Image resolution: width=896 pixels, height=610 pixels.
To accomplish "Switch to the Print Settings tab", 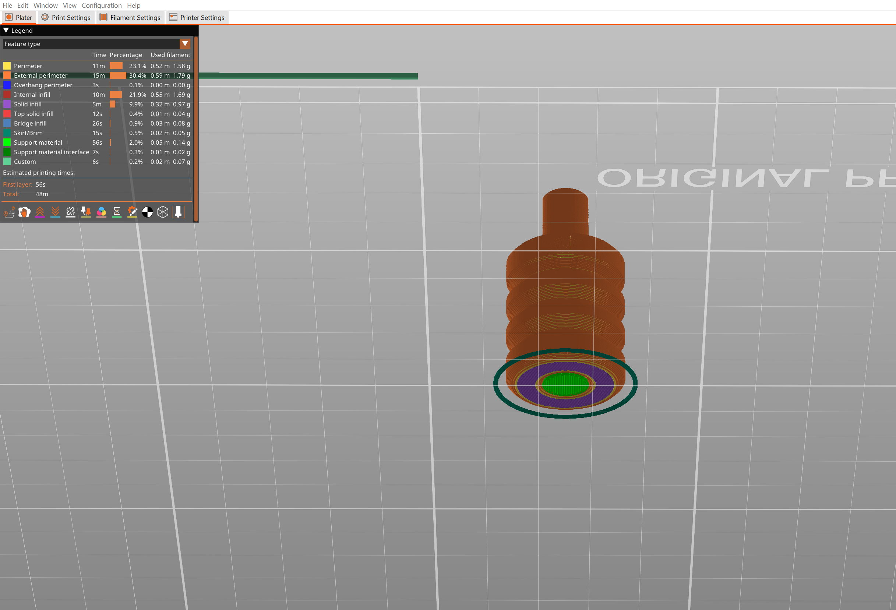I will pos(66,17).
